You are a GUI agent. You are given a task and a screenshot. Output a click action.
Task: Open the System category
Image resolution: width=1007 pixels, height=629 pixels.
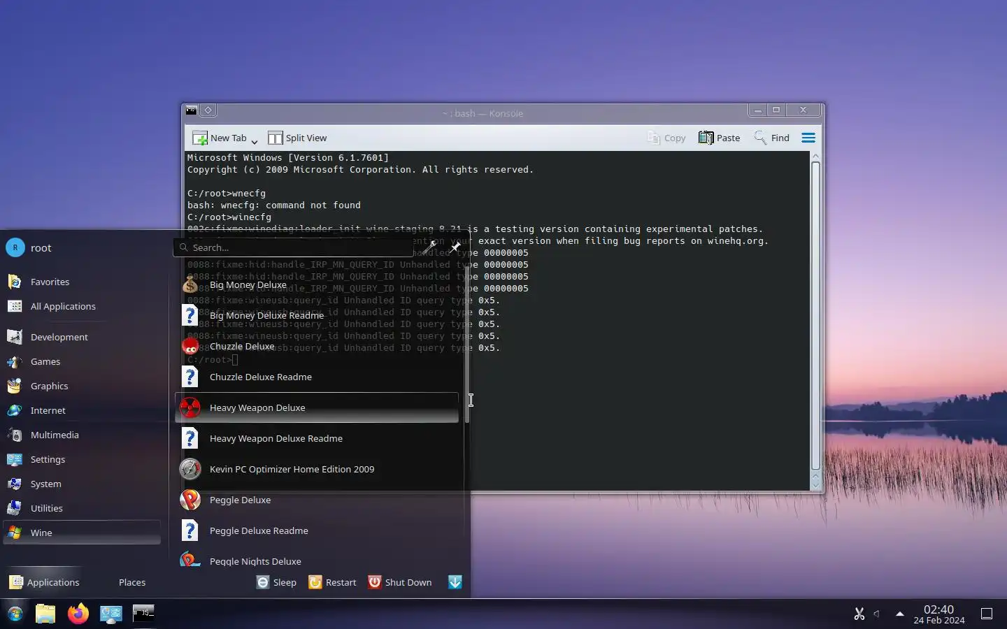[82, 484]
